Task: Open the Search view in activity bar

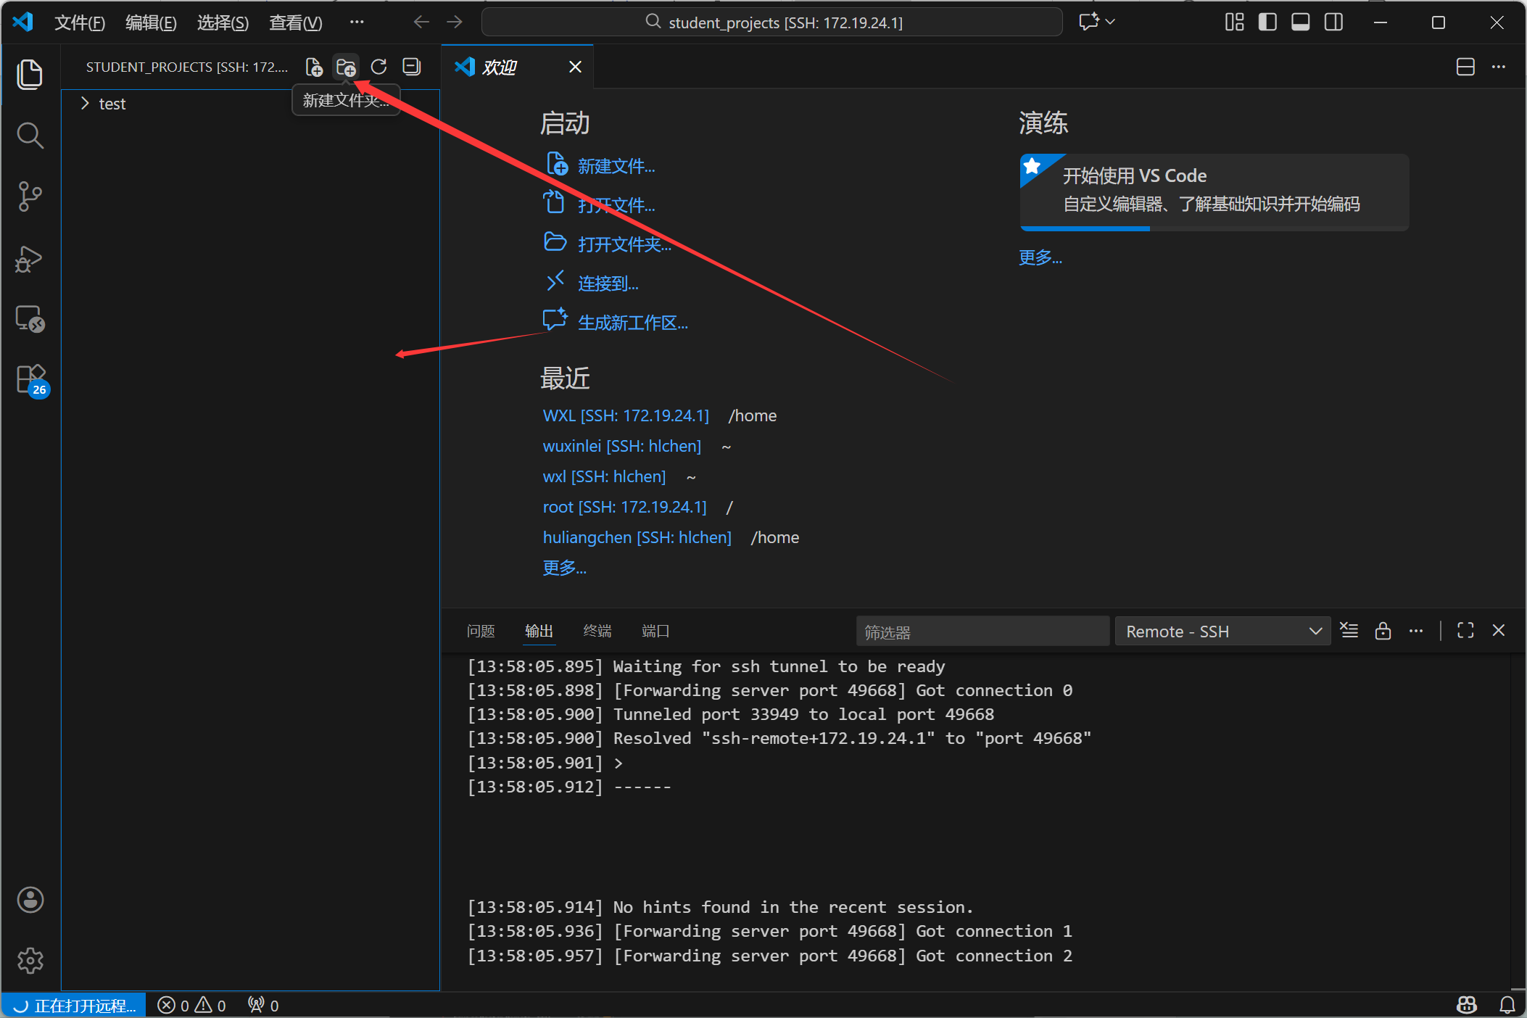Action: (30, 136)
